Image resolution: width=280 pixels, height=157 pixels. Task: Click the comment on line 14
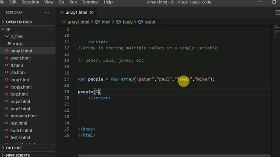pos(111,61)
